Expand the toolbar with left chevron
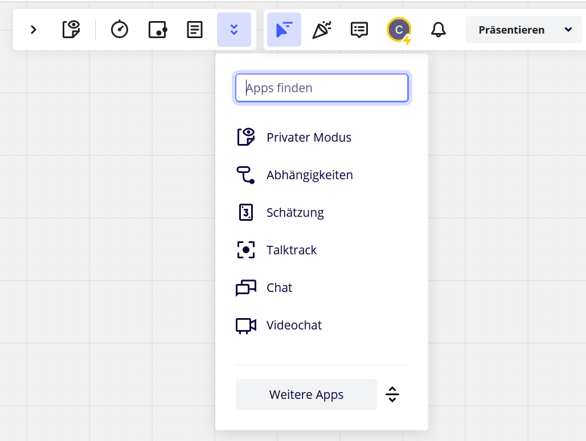This screenshot has height=441, width=586. [34, 30]
